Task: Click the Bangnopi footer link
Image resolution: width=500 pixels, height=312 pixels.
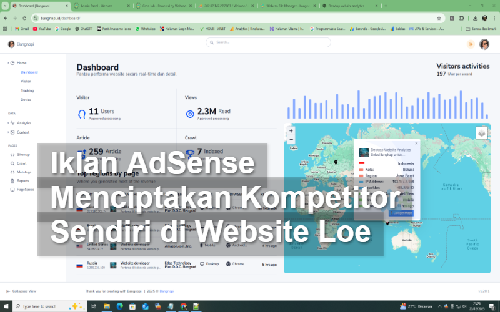Action: 166,291
